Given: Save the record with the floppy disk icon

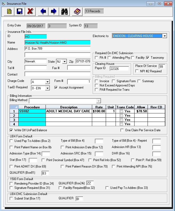Looking at the screenshot, I should pyautogui.click(x=19, y=11).
